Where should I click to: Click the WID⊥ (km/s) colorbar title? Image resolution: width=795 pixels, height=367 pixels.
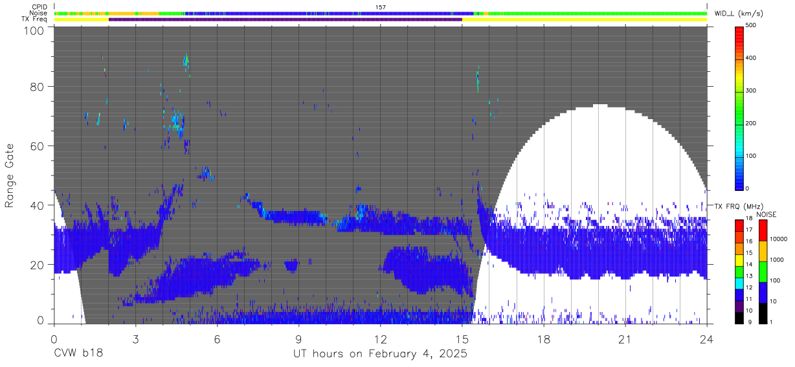tap(739, 13)
